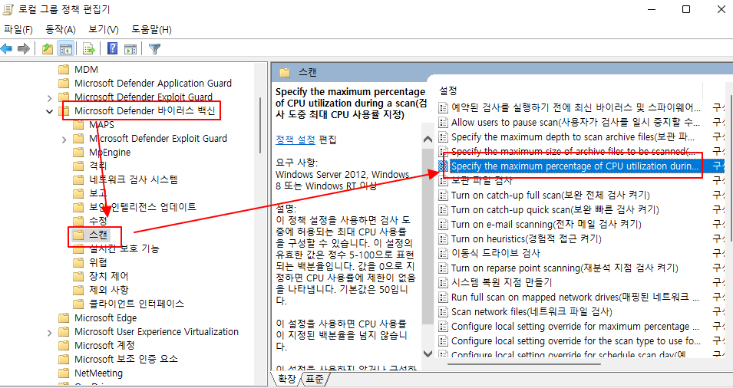Select Configure local setting override for maximum percentage
733x388 pixels.
tap(570, 327)
